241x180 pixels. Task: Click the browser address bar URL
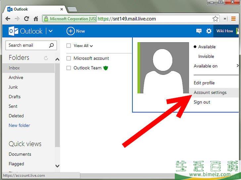click(x=127, y=19)
